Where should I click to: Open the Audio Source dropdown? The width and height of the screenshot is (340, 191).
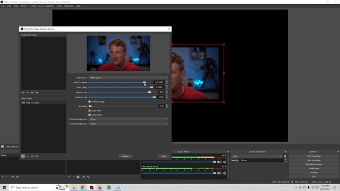128,77
